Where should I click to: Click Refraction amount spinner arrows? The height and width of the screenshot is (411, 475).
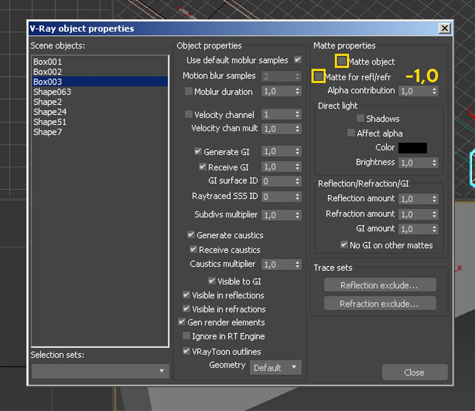(434, 214)
